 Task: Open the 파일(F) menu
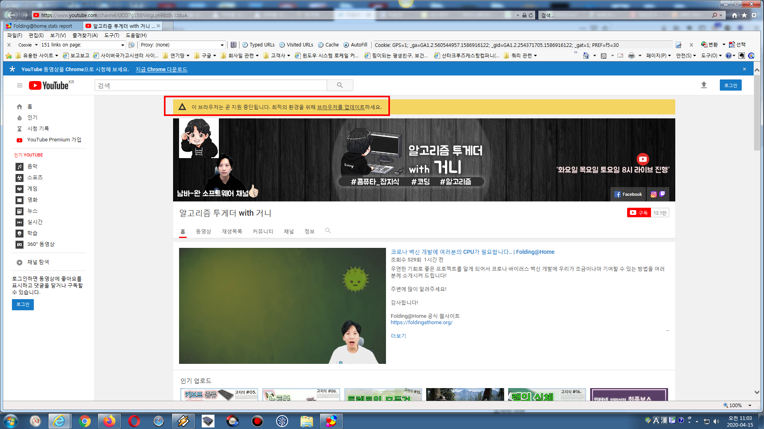pyautogui.click(x=14, y=35)
